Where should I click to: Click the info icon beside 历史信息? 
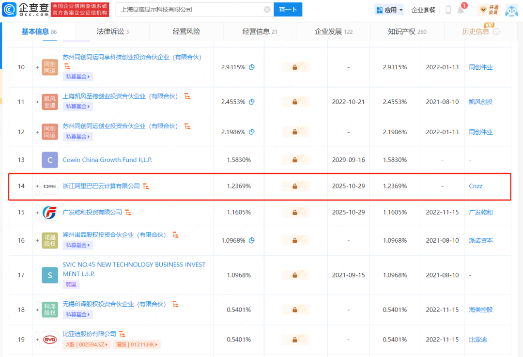click(x=496, y=31)
